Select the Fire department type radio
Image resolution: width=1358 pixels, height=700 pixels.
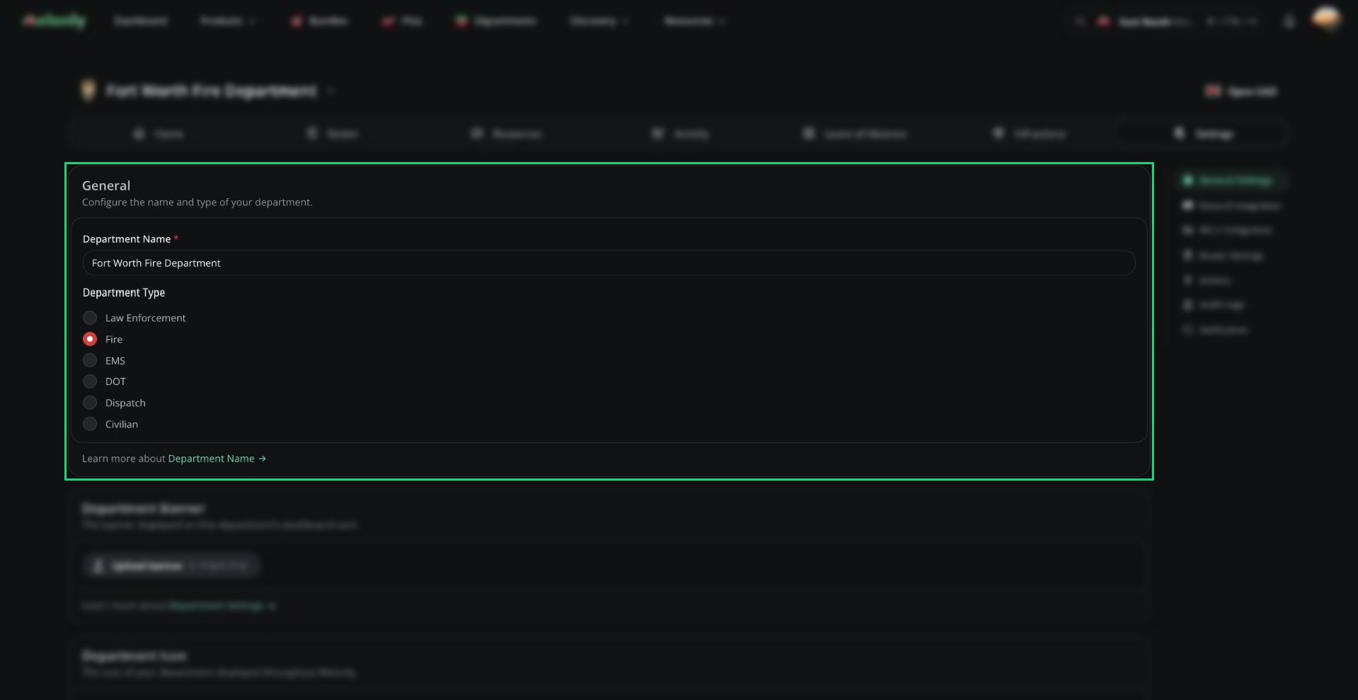(90, 339)
